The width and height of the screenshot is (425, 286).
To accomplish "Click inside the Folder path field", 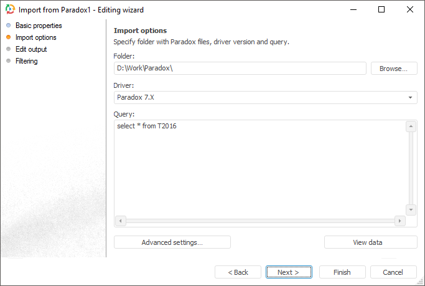I will pyautogui.click(x=240, y=68).
